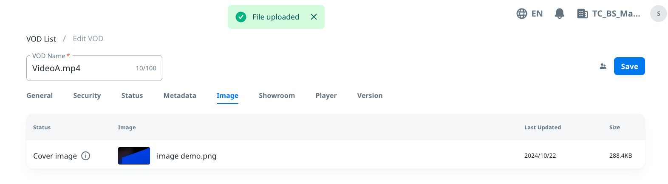Image resolution: width=668 pixels, height=184 pixels.
Task: Open the TC_BS_Ma... organization dropdown
Action: 616,14
